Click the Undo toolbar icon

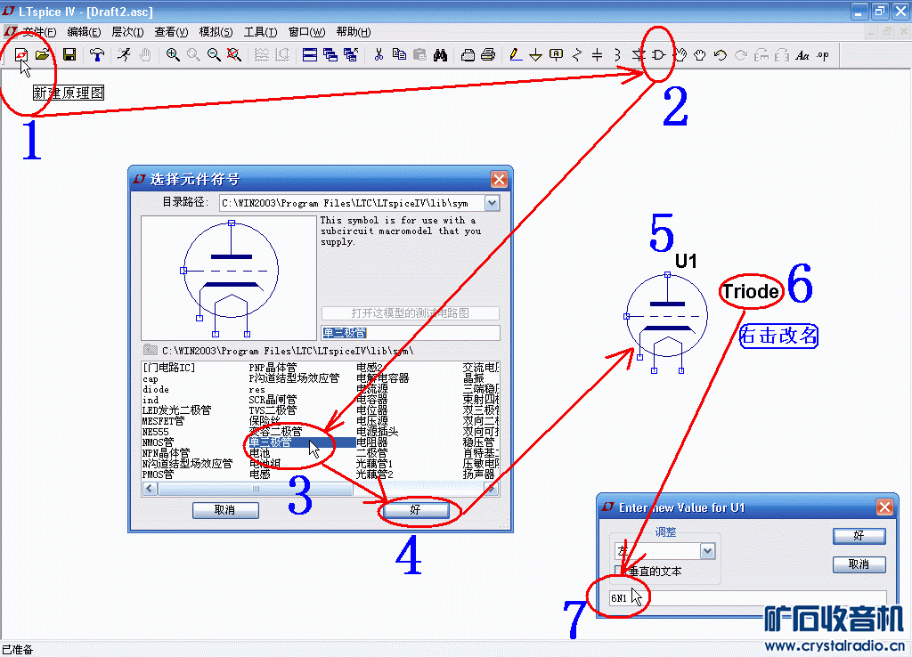[x=721, y=54]
